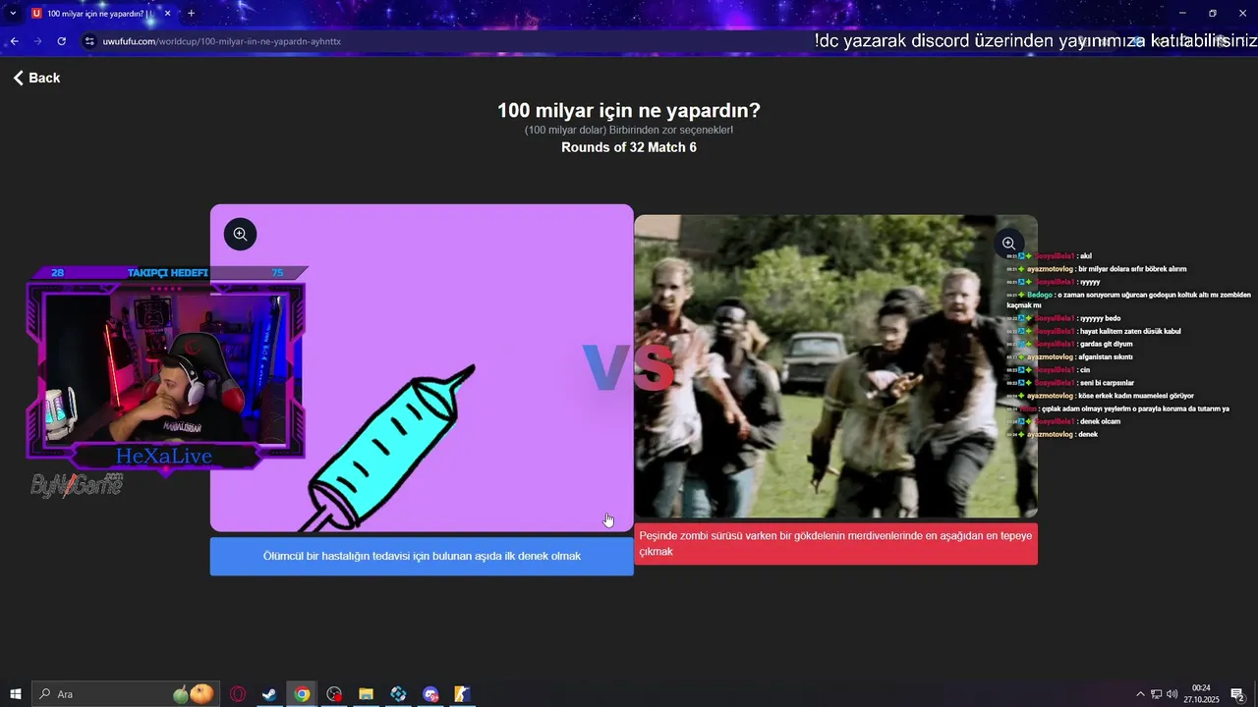Launch Opera GX from the taskbar

coord(238,694)
